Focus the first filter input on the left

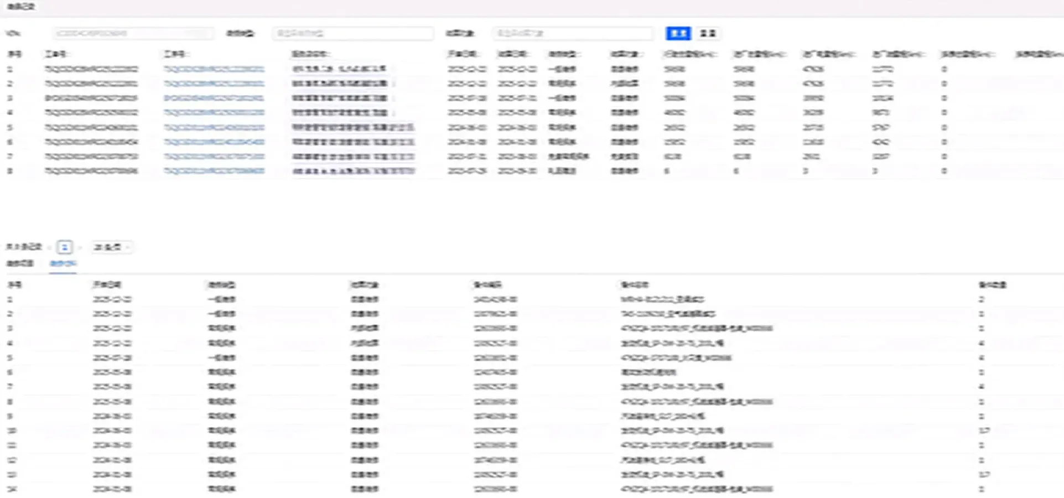click(x=133, y=33)
